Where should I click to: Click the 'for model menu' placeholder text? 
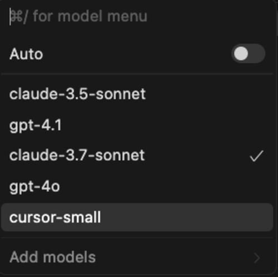tap(90, 16)
